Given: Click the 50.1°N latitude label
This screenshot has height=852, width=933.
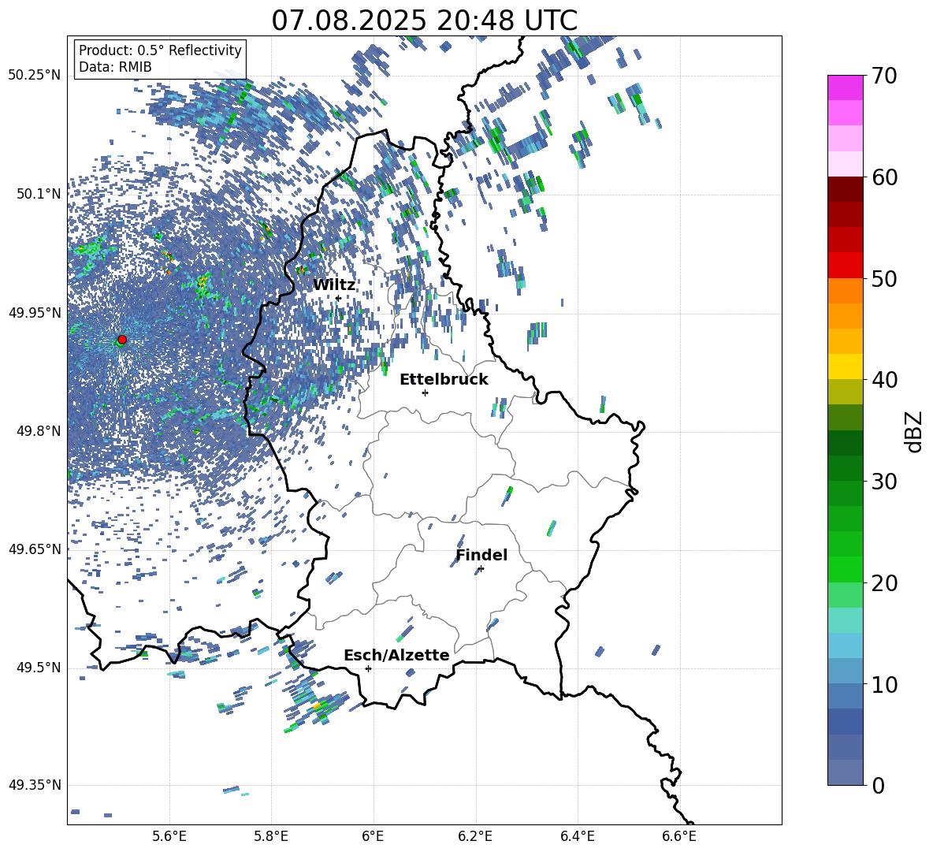Looking at the screenshot, I should coord(38,195).
